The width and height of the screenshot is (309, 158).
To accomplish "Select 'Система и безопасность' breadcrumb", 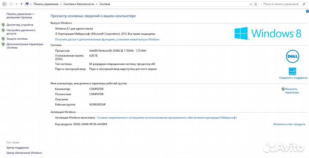I will [79, 4].
